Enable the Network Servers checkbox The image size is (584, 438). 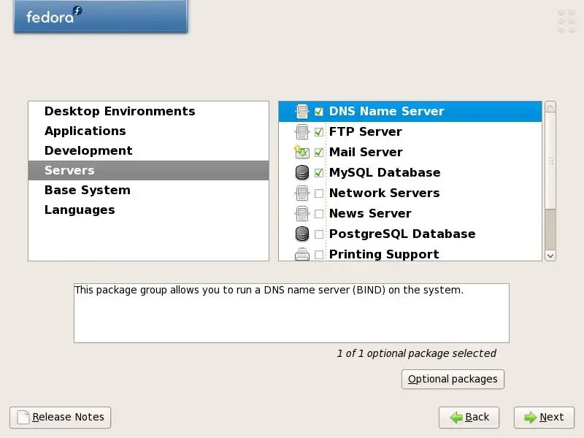pos(319,193)
